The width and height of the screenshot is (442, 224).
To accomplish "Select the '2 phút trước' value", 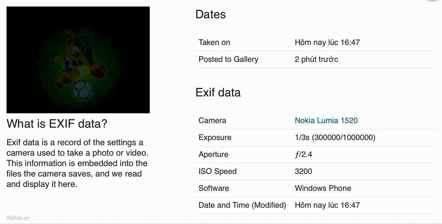I will pyautogui.click(x=316, y=59).
